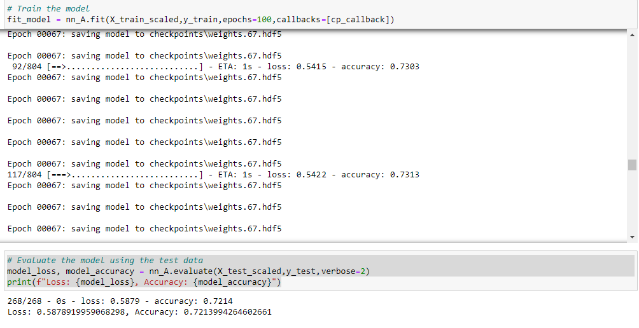This screenshot has height=328, width=639.
Task: Click 'epochs=100' argument in fit call
Action: click(x=246, y=20)
